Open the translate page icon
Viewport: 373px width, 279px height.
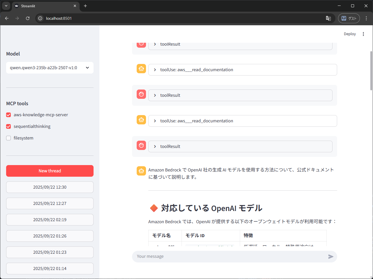coord(328,18)
